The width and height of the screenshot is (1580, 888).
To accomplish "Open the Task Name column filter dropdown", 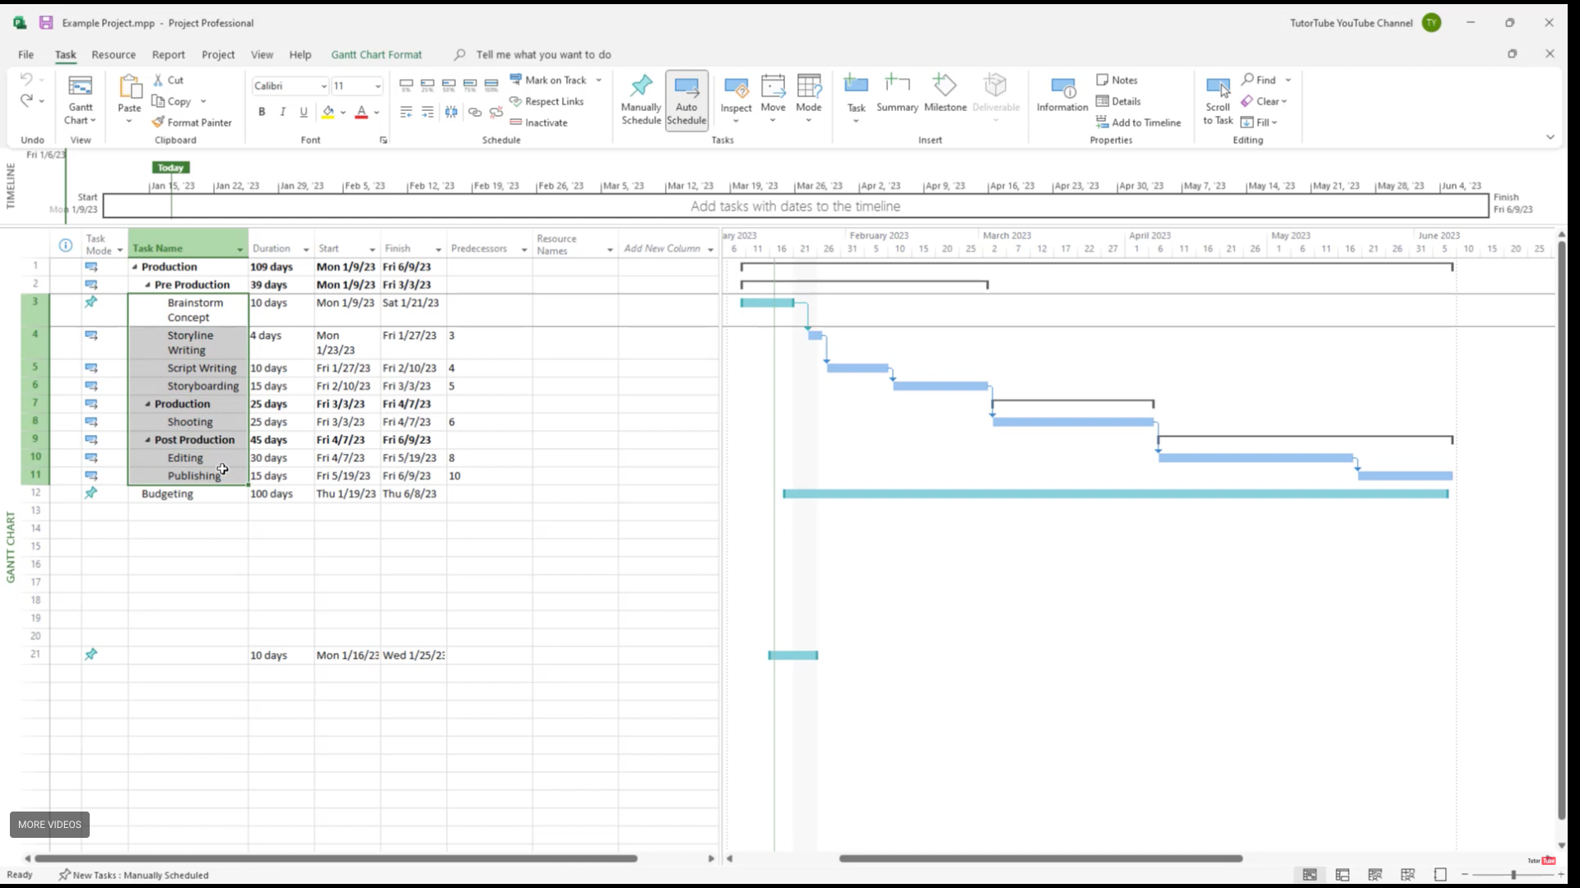I will pos(240,249).
